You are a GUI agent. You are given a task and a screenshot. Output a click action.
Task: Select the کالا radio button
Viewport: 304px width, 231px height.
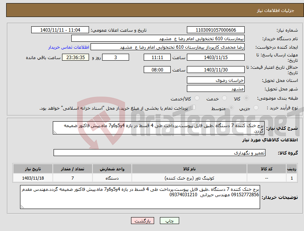[246, 98]
